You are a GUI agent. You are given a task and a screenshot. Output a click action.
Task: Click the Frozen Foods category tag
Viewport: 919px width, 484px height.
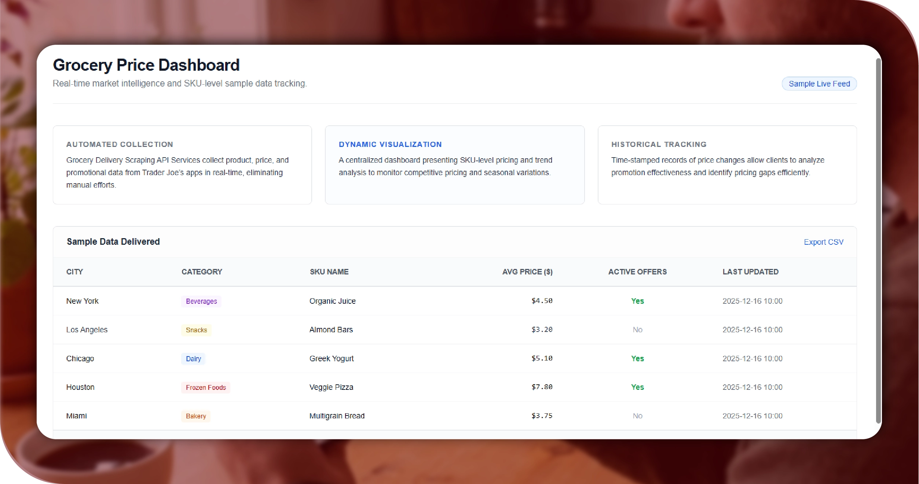[x=206, y=388]
